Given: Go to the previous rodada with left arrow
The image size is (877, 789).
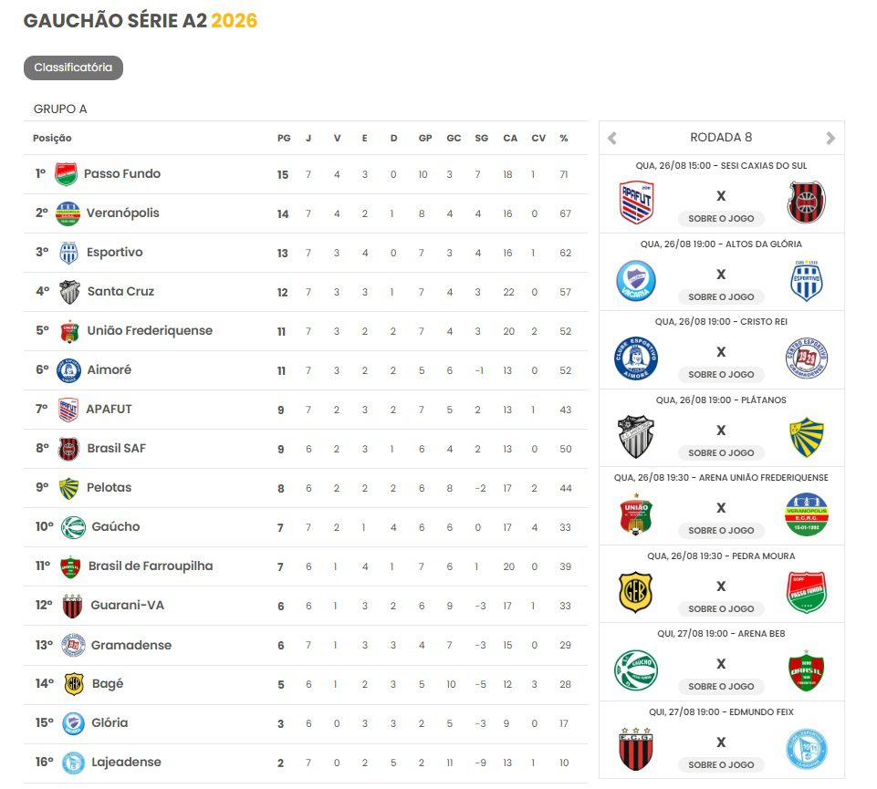Looking at the screenshot, I should click(x=611, y=138).
